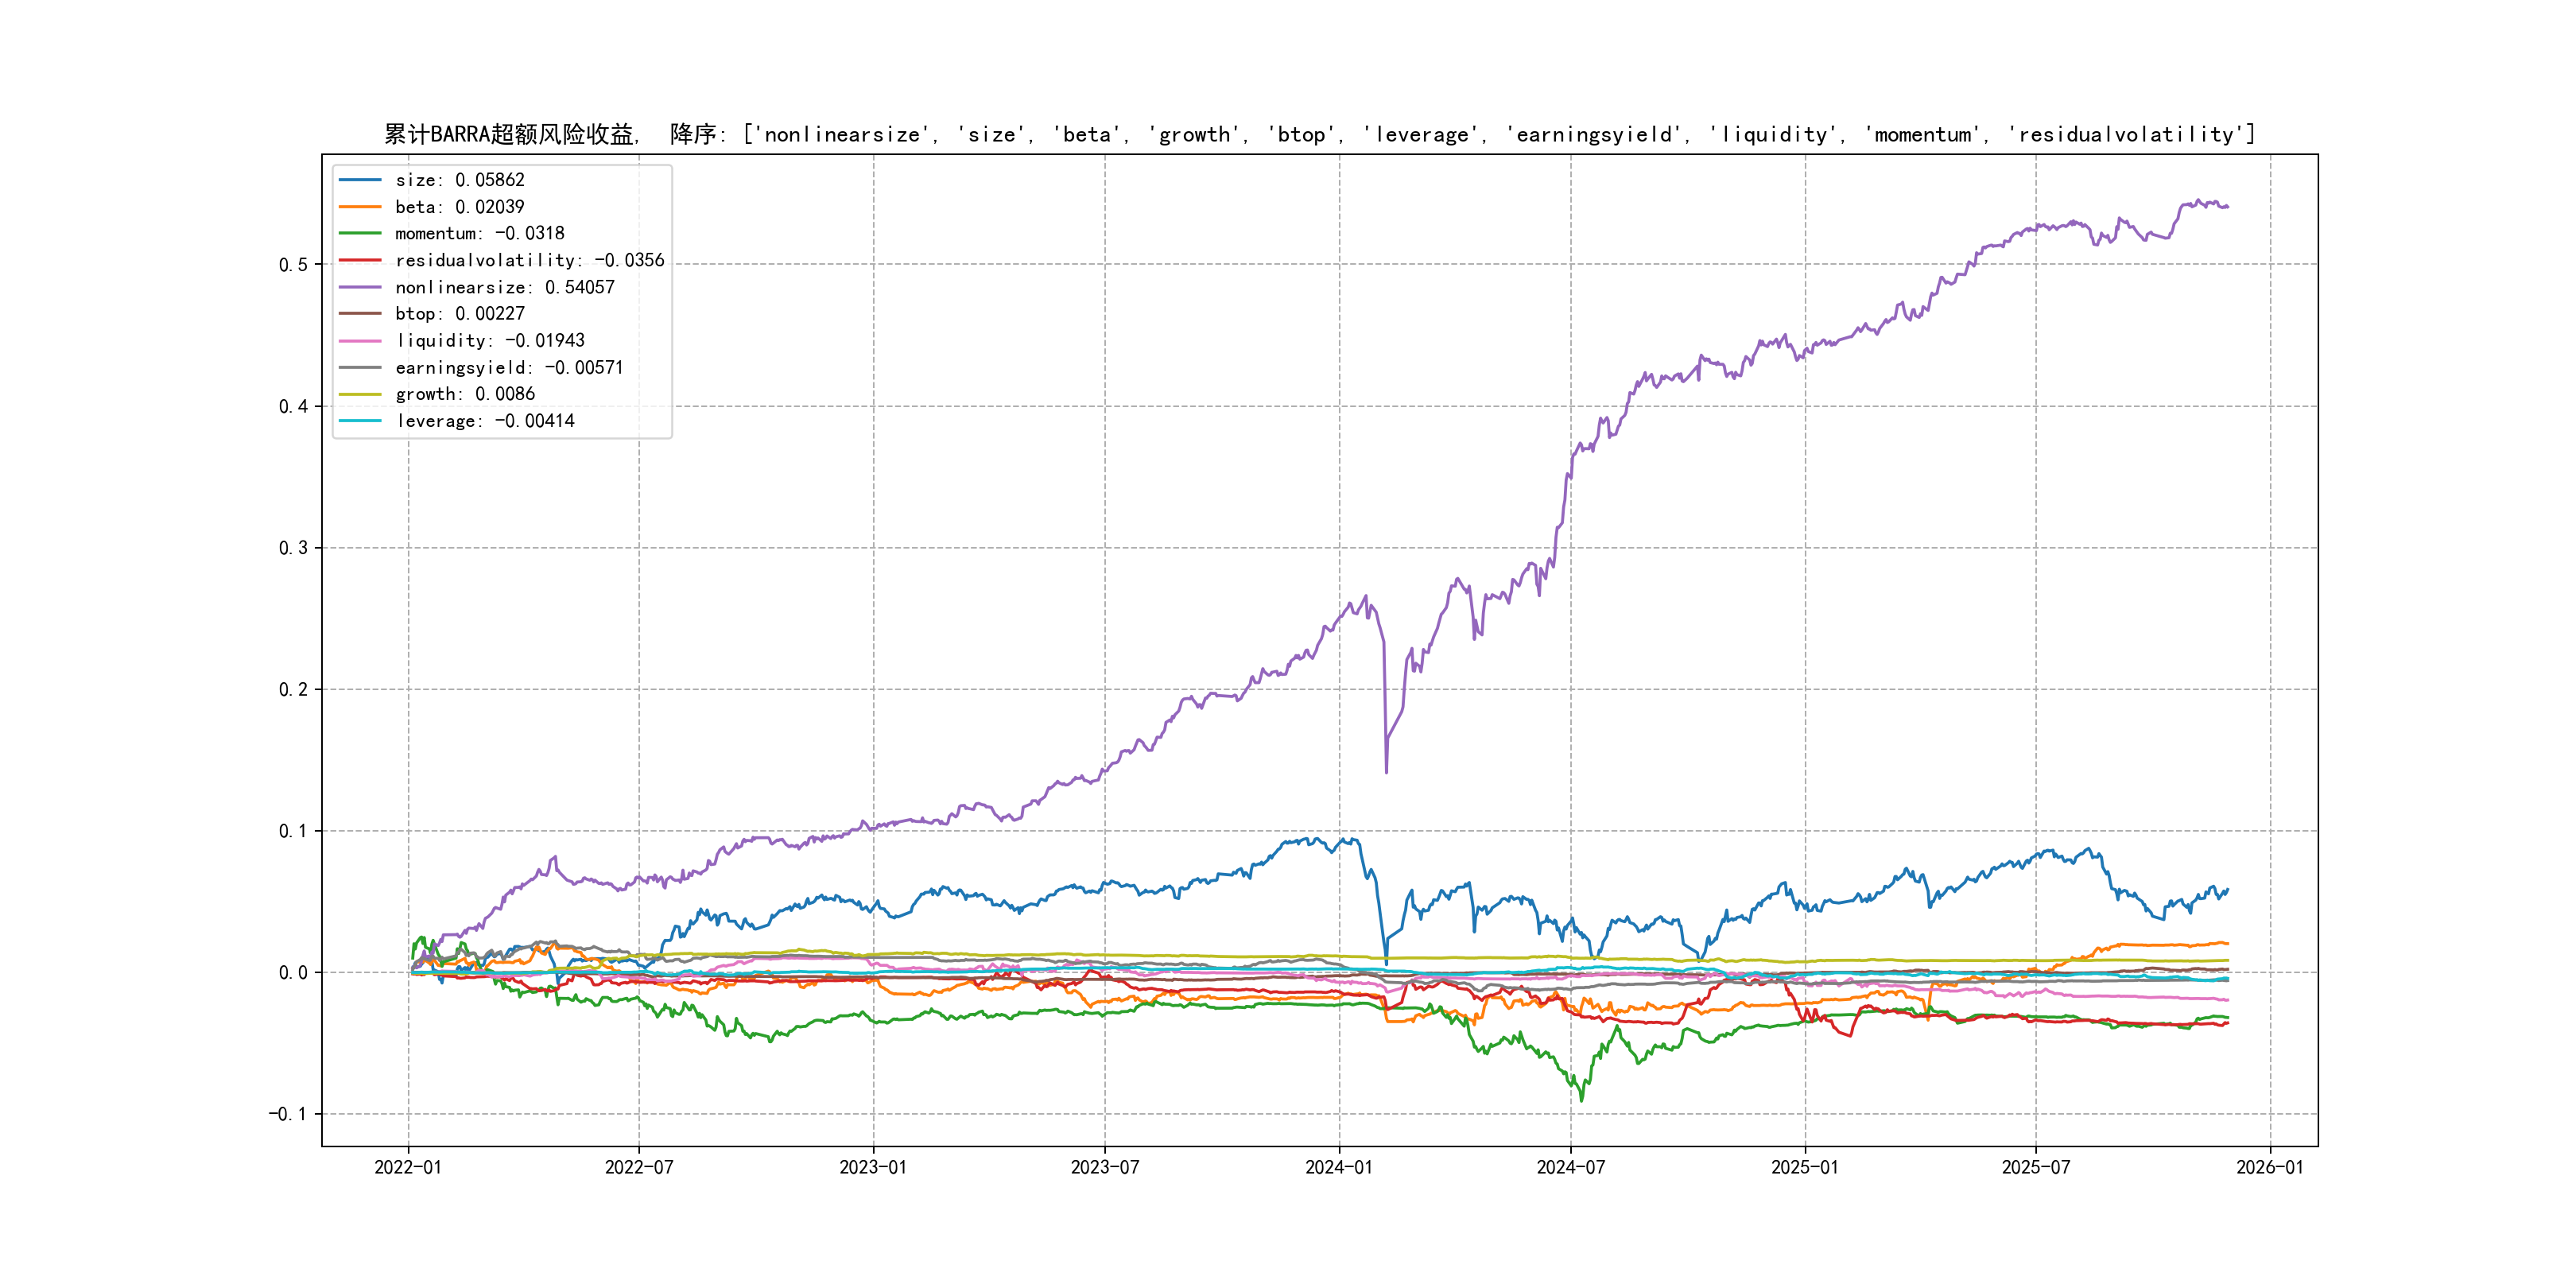The height and width of the screenshot is (1288, 2576).
Task: Click the 2022-07 x-axis tick label
Action: [639, 1167]
